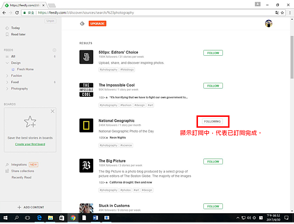Close the feedly browser tab
294x224 pixels.
pyautogui.click(x=43, y=5)
